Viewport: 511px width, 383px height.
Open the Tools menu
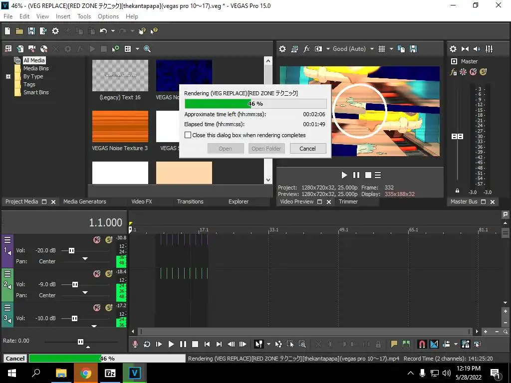coord(84,16)
